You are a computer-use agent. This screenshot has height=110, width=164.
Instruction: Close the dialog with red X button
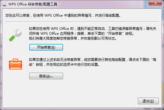[x=155, y=3]
